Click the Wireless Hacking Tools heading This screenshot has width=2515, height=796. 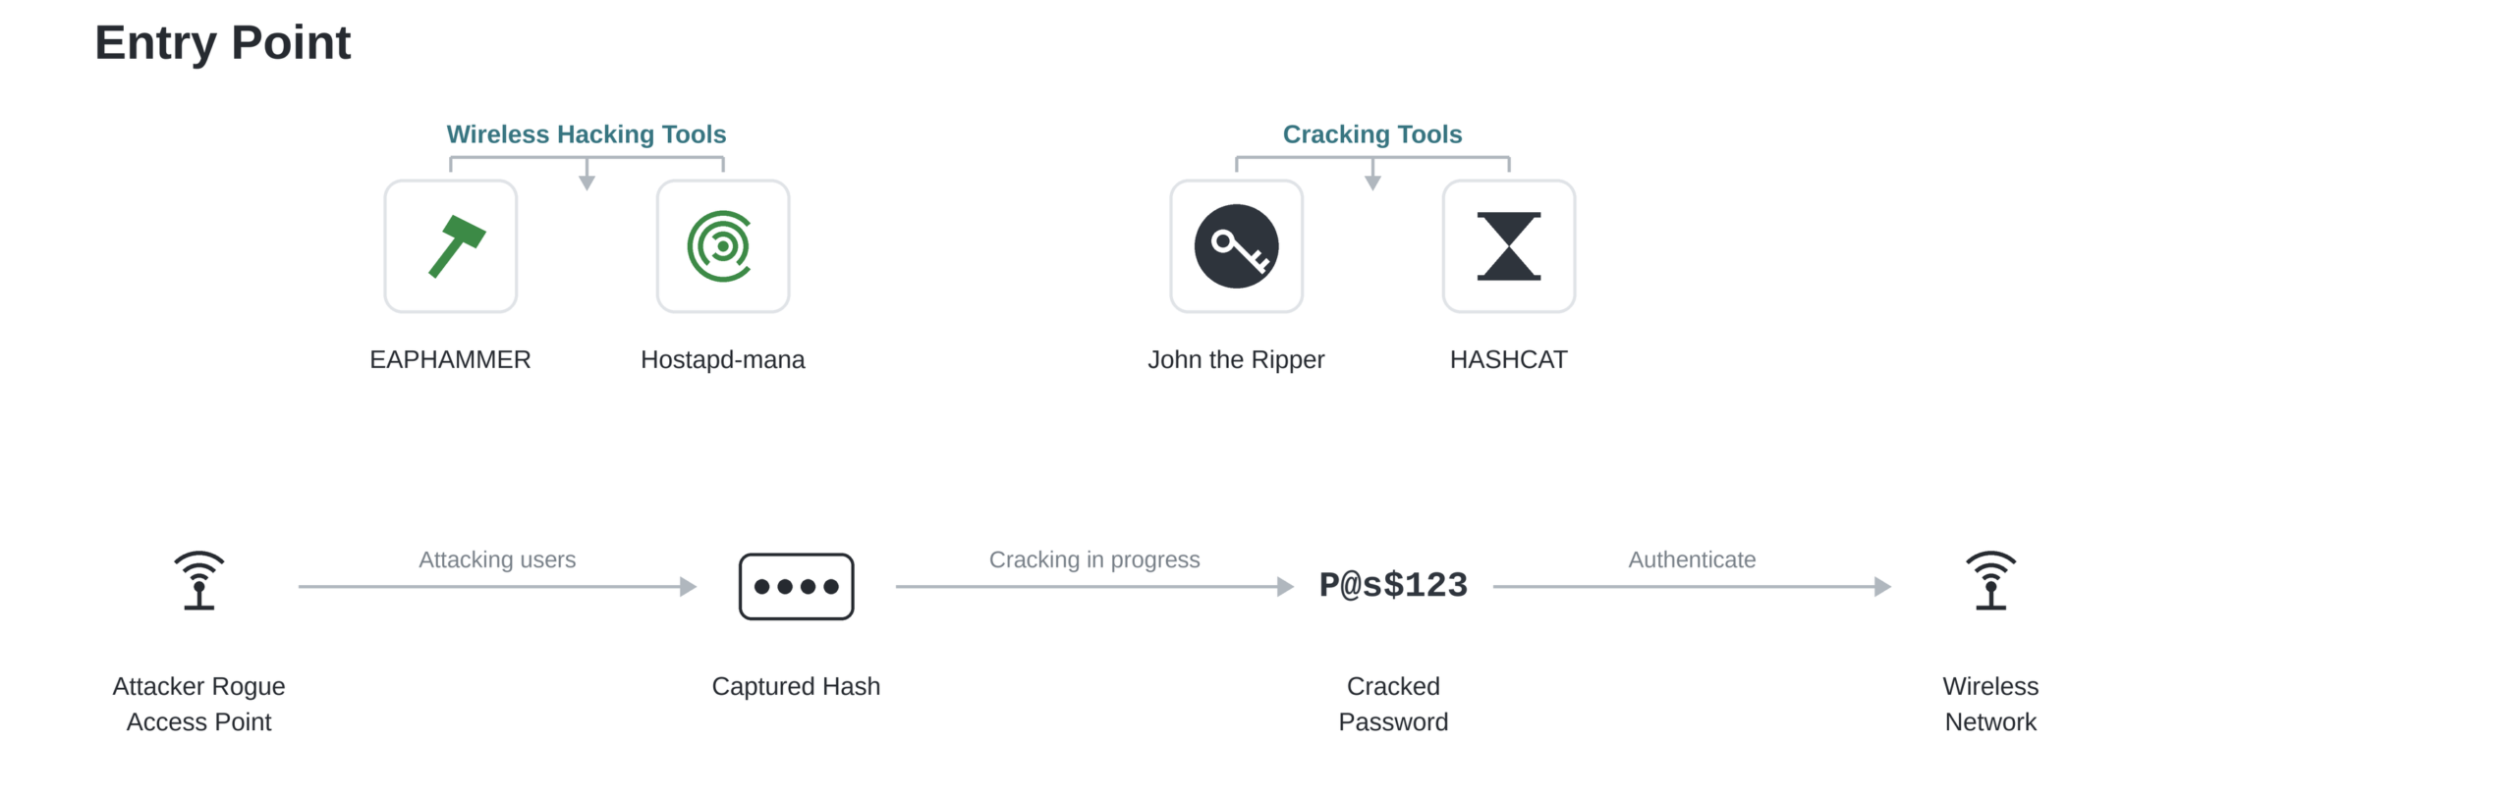(x=586, y=134)
